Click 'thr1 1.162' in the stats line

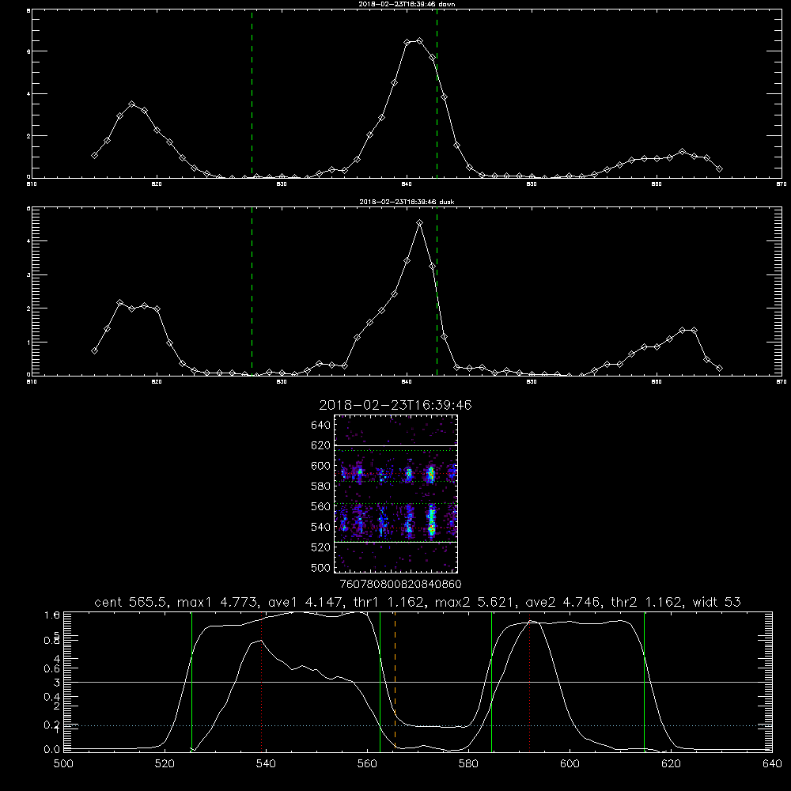tap(388, 602)
